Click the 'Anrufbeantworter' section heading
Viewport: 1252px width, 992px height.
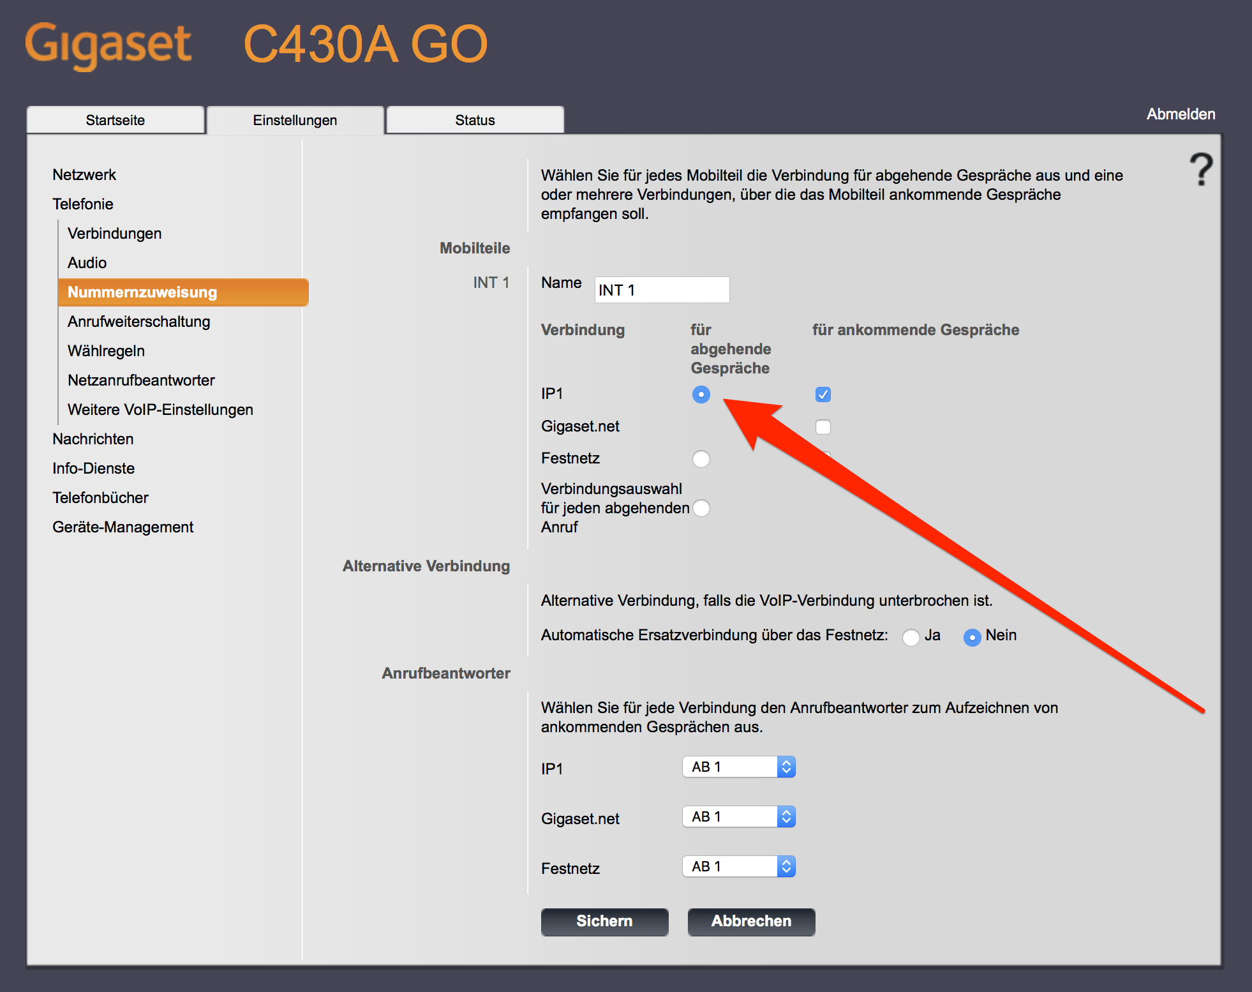click(x=446, y=673)
